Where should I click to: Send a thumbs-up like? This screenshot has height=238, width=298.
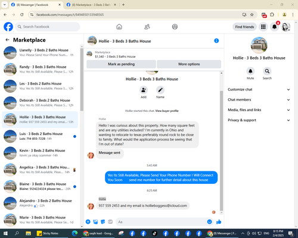click(219, 222)
